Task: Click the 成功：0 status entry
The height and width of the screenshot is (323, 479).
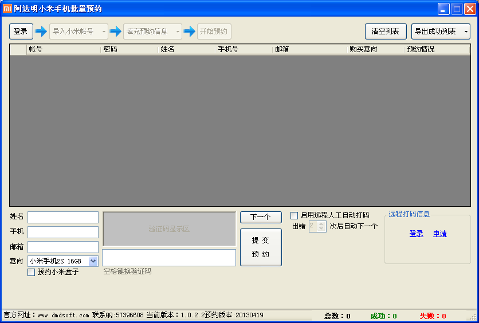Action: click(384, 316)
